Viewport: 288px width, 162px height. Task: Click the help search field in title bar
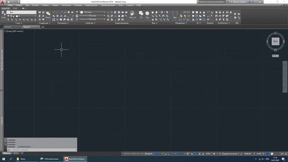click(211, 2)
